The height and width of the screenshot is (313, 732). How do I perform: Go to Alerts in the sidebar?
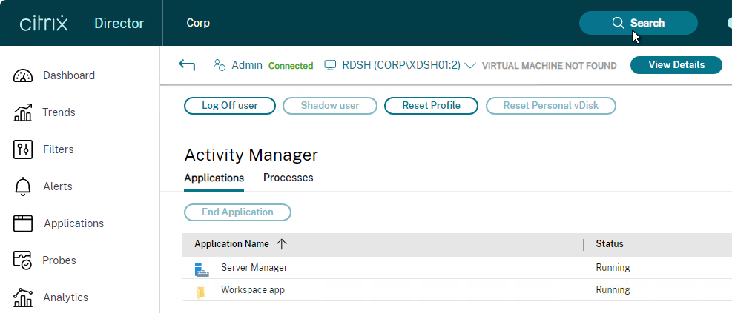[x=58, y=186]
